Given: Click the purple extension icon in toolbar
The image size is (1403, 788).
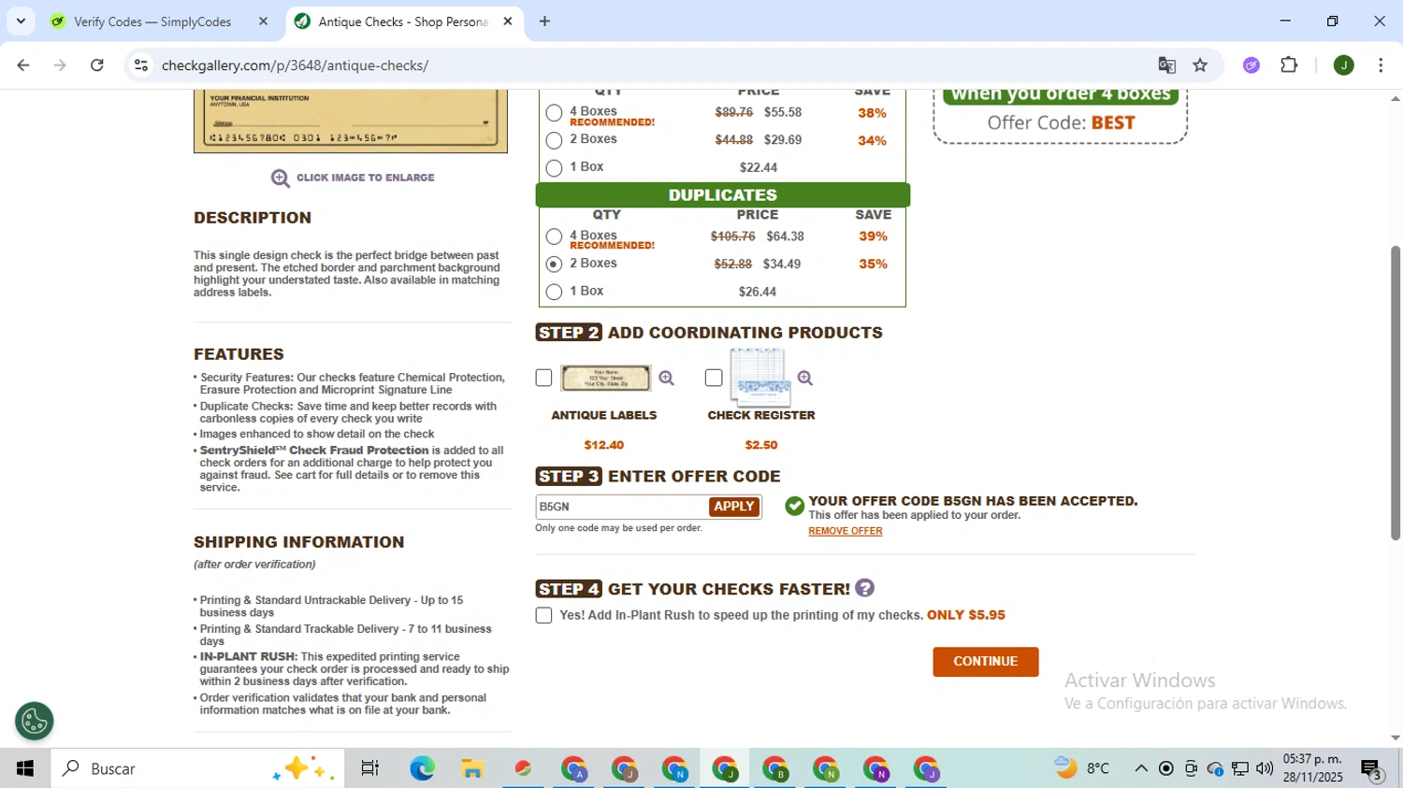Looking at the screenshot, I should 1251,65.
